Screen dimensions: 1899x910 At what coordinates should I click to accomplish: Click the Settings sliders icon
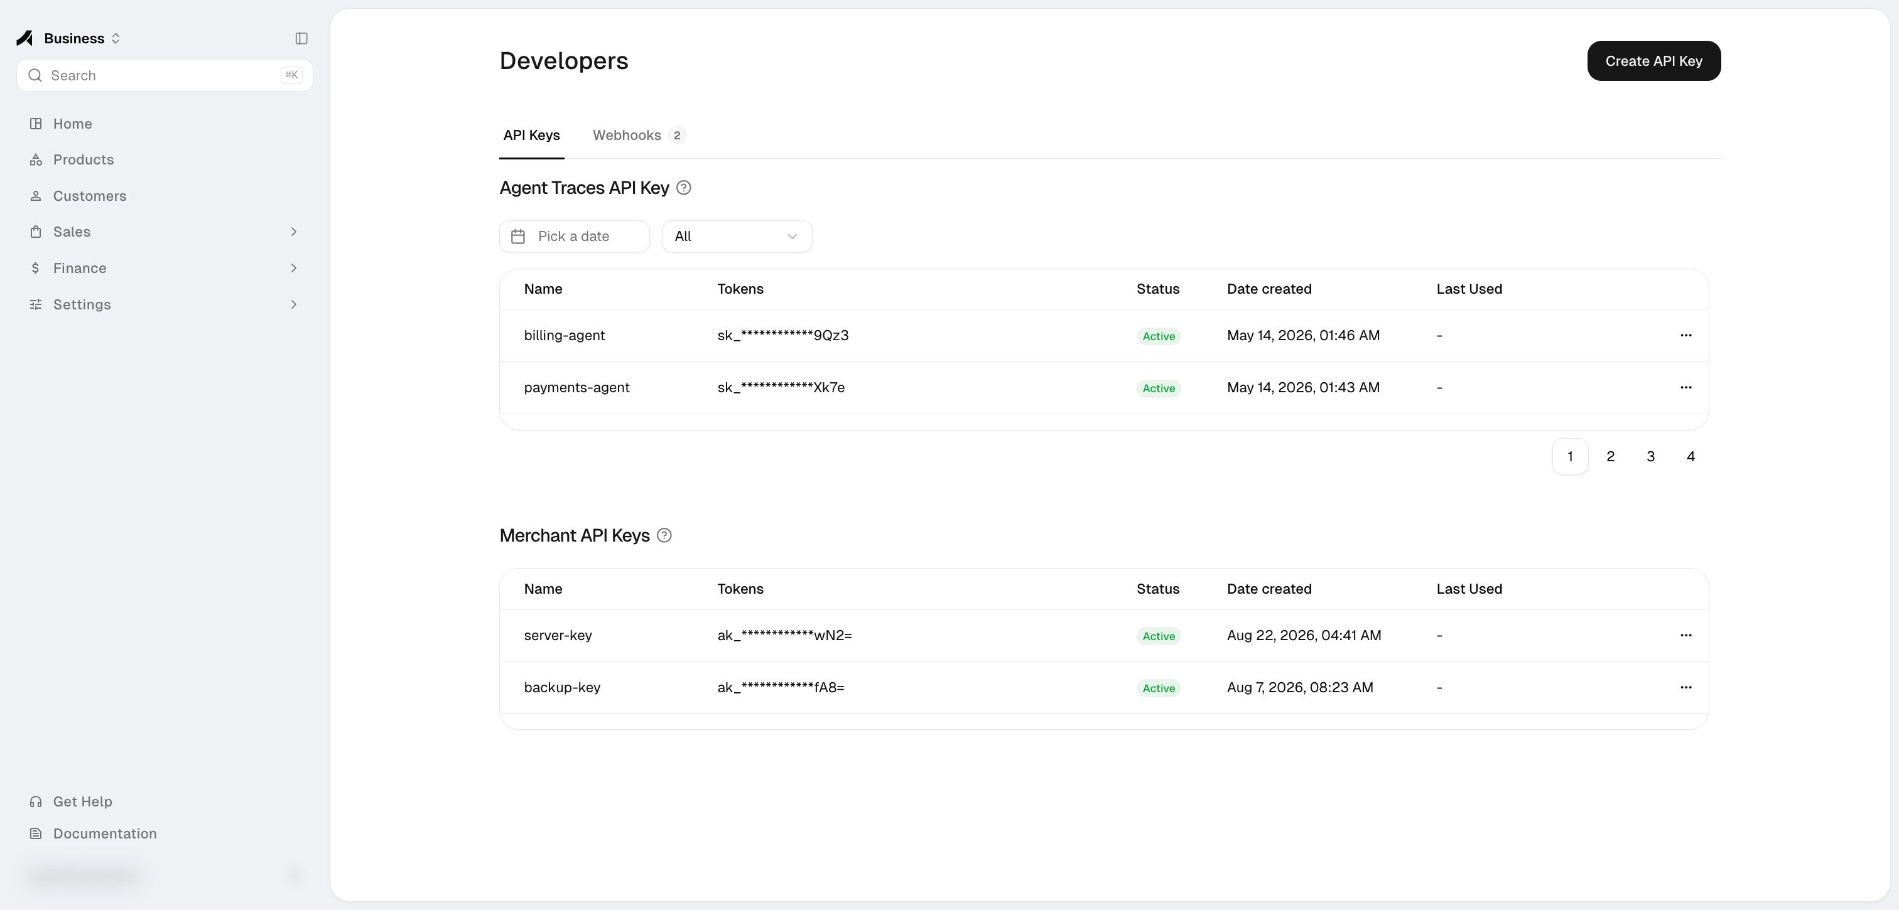tap(35, 304)
